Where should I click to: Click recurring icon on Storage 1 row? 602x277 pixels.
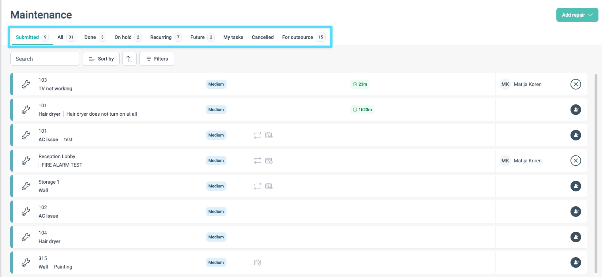[x=258, y=186]
